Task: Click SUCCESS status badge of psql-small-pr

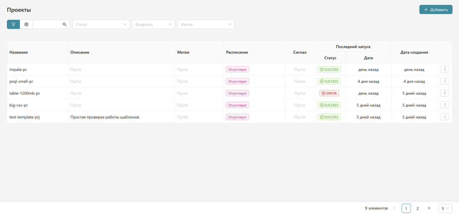Action: tap(329, 81)
